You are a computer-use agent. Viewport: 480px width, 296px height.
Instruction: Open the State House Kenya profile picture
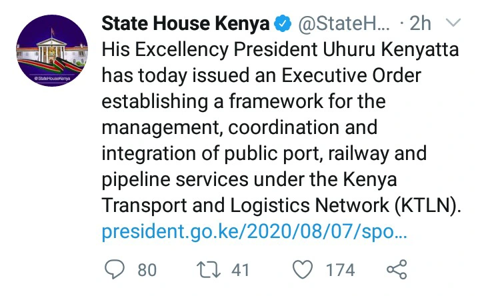[52, 51]
